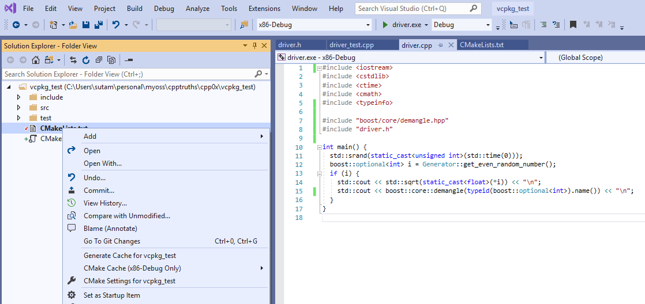
Task: Open CMake Cache (x86-Debug Only) submenu
Action: (166, 268)
